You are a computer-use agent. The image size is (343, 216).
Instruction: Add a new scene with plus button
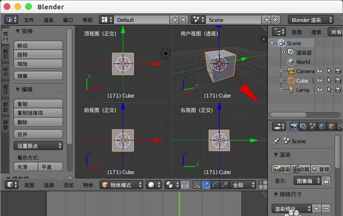[x=266, y=20]
